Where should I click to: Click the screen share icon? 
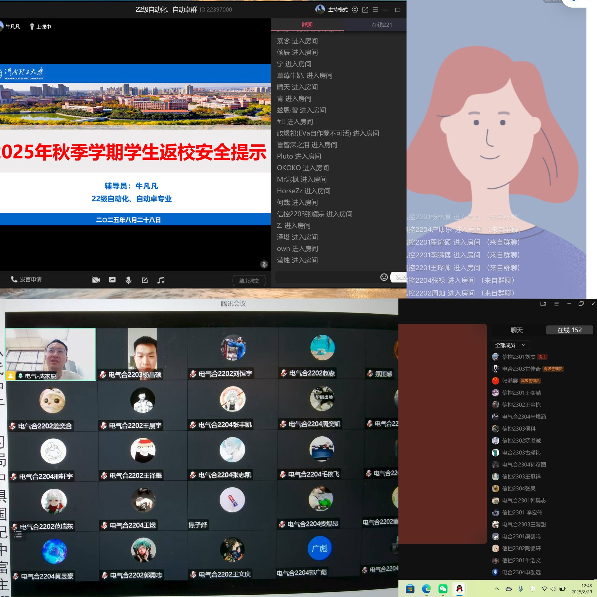[112, 280]
